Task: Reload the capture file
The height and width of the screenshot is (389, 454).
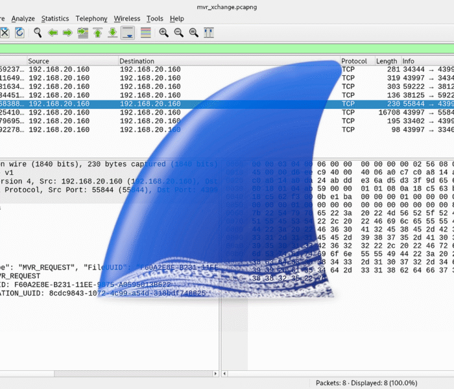Action: pos(19,32)
